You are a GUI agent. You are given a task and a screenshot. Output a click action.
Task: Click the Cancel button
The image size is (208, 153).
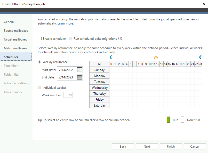195,146
